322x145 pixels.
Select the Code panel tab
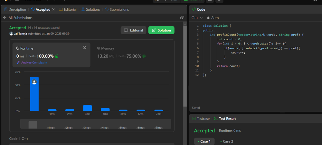coord(198,9)
